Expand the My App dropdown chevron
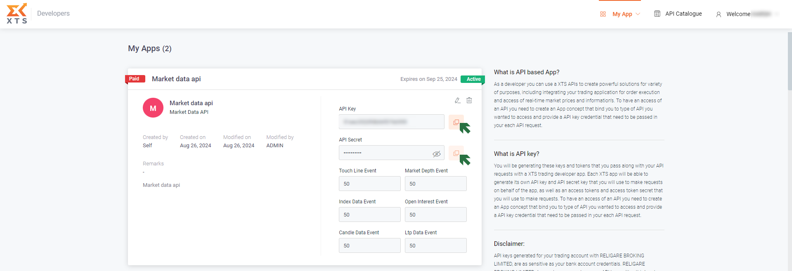This screenshot has width=792, height=271. click(x=638, y=14)
